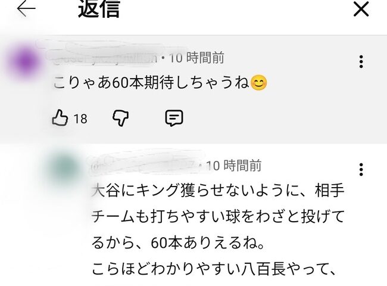Open three-dot menu for the 大谷にキング reply
387x286 pixels.
(x=361, y=169)
